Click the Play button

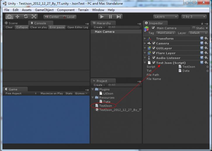[102, 17]
